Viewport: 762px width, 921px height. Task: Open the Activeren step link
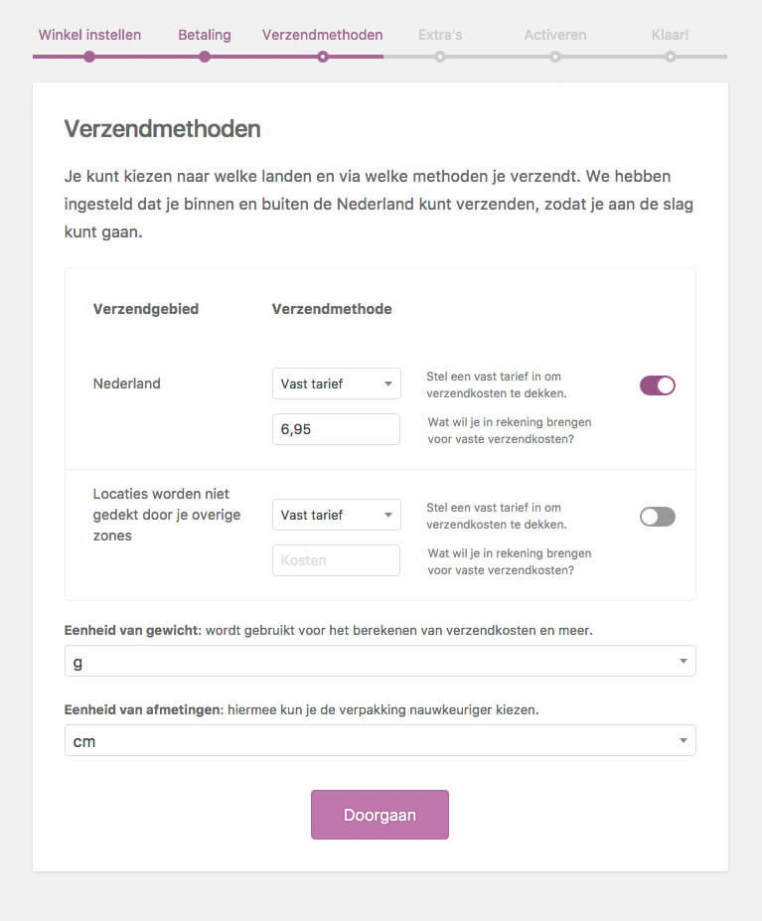click(555, 34)
